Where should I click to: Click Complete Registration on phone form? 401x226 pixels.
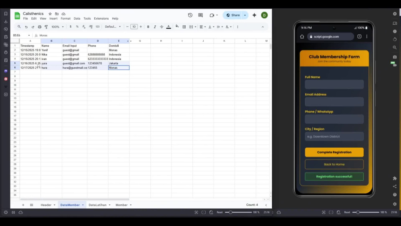[334, 152]
